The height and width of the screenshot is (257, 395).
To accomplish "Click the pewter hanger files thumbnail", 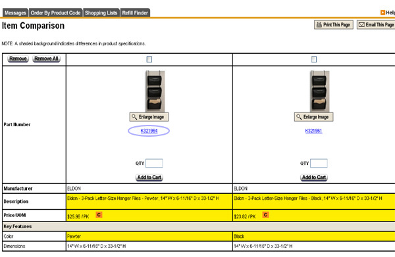I will pyautogui.click(x=155, y=91).
